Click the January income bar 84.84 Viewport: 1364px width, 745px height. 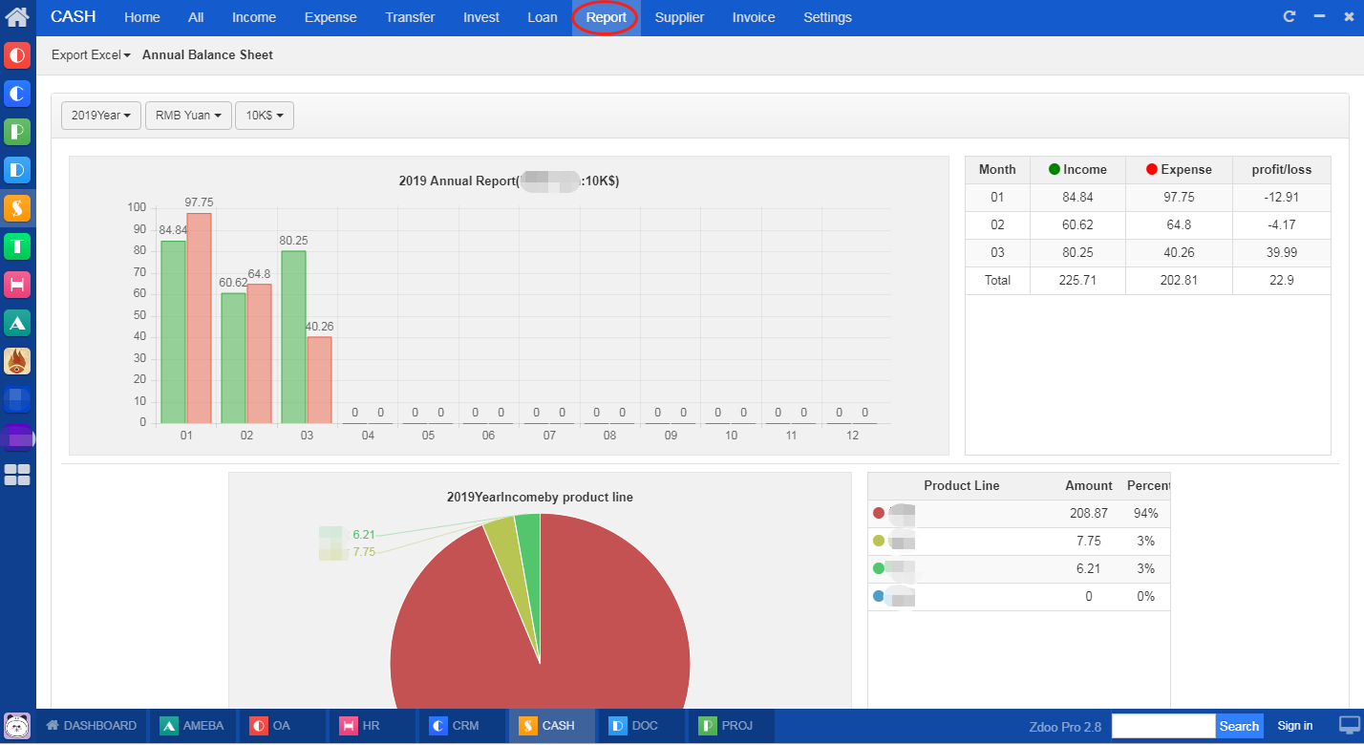173,331
